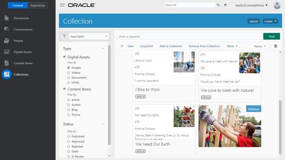Collapse the Type filter section
The height and width of the screenshot is (160, 285).
[103, 48]
